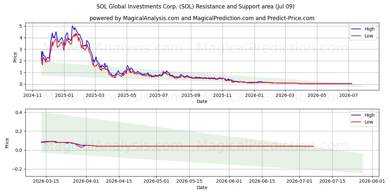Click the '2026-04-15' tick on the bottom chart
The height and width of the screenshot is (195, 391).
click(119, 182)
